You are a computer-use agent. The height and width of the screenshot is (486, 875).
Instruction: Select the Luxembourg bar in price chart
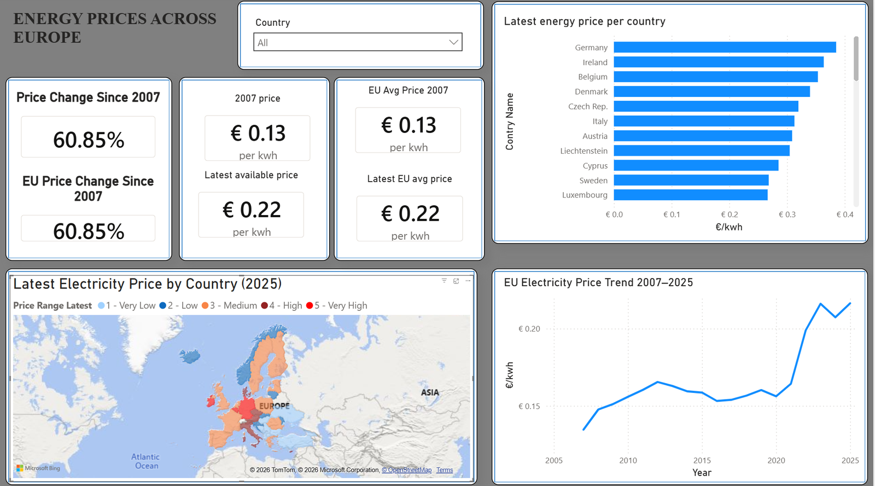(x=691, y=195)
